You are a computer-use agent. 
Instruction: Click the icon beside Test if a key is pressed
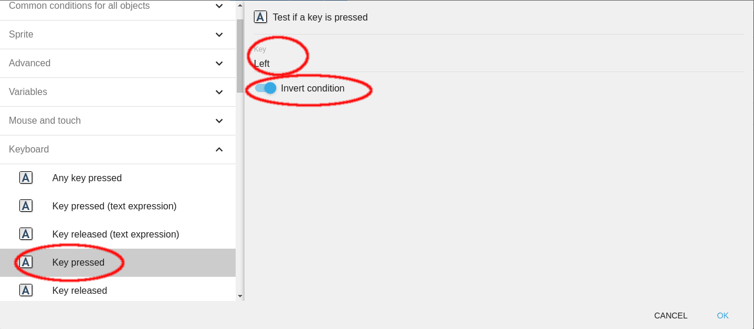tap(260, 17)
